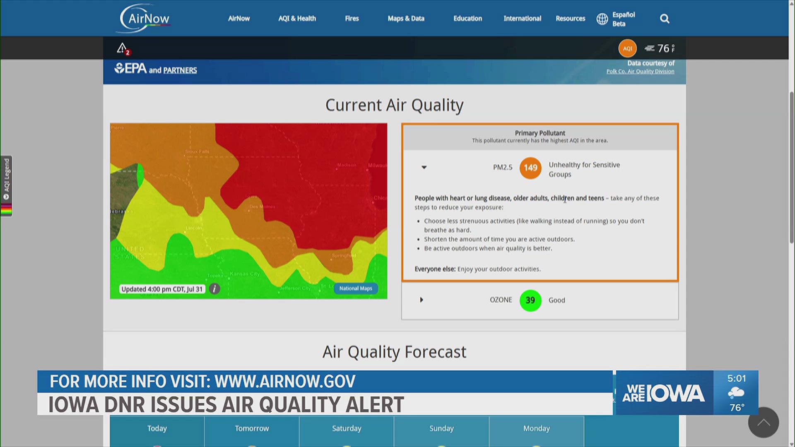This screenshot has width=795, height=447.
Task: Click the page vertical scrollbar
Action: [792, 168]
